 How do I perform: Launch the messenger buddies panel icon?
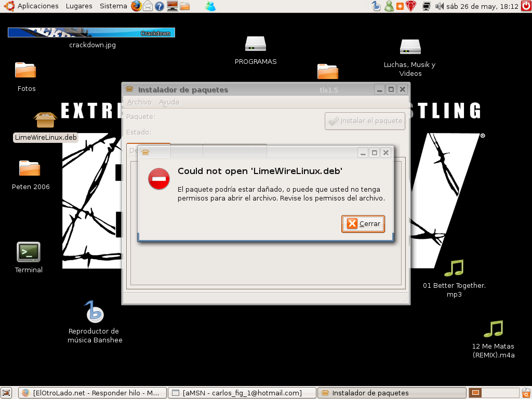click(210, 6)
